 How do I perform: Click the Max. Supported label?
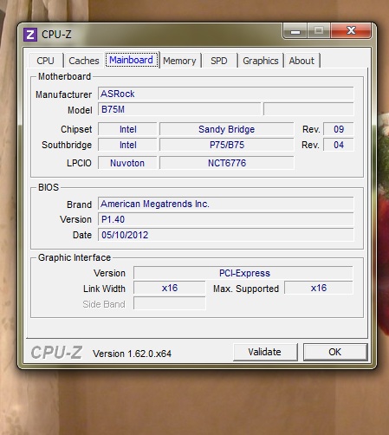click(x=246, y=289)
